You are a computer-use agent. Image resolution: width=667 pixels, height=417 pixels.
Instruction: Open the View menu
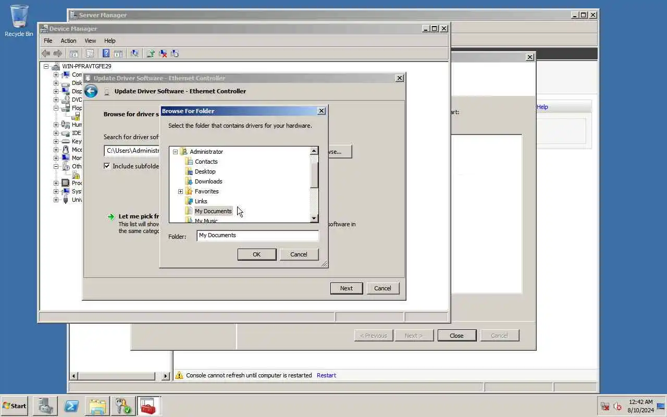(x=90, y=41)
